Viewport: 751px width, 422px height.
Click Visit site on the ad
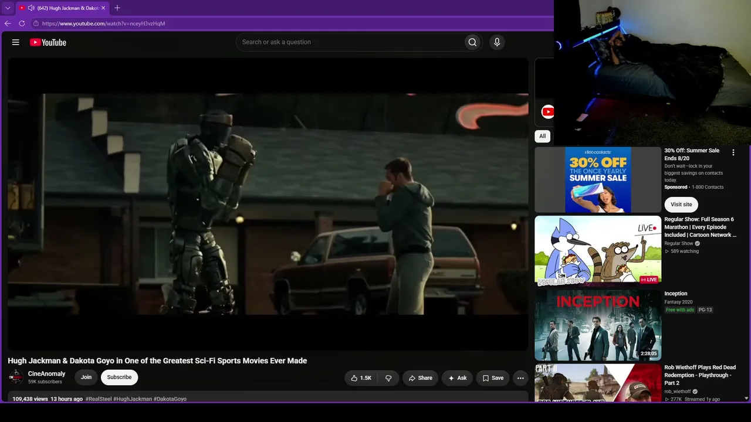click(x=681, y=205)
